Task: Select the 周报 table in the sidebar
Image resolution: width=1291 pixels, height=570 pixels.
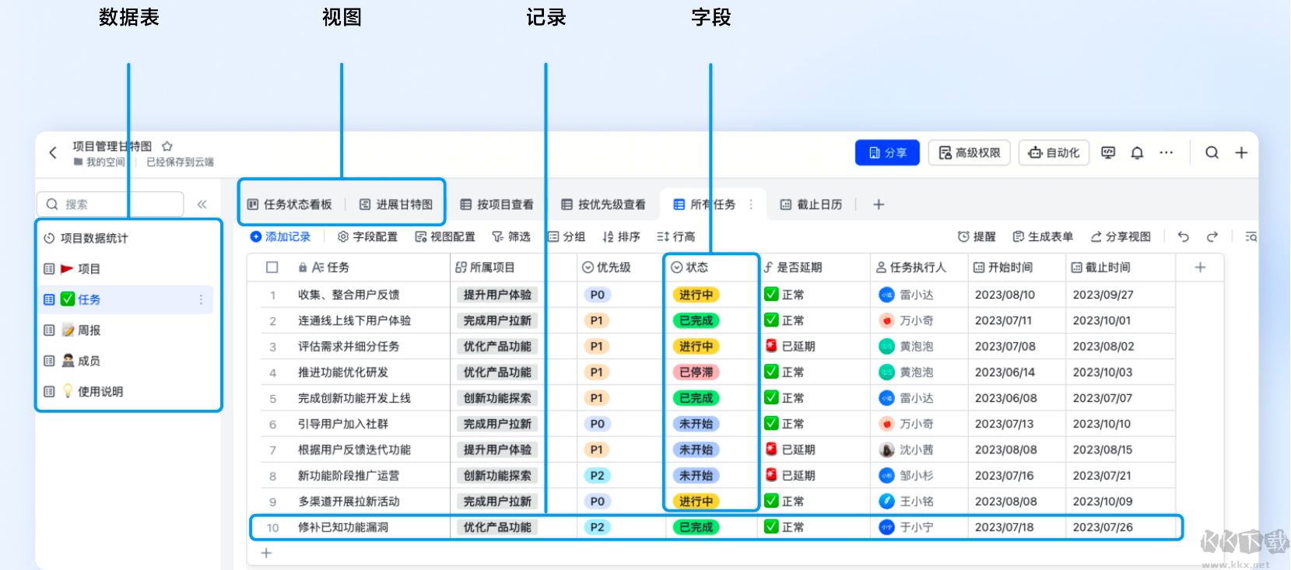Action: [89, 330]
